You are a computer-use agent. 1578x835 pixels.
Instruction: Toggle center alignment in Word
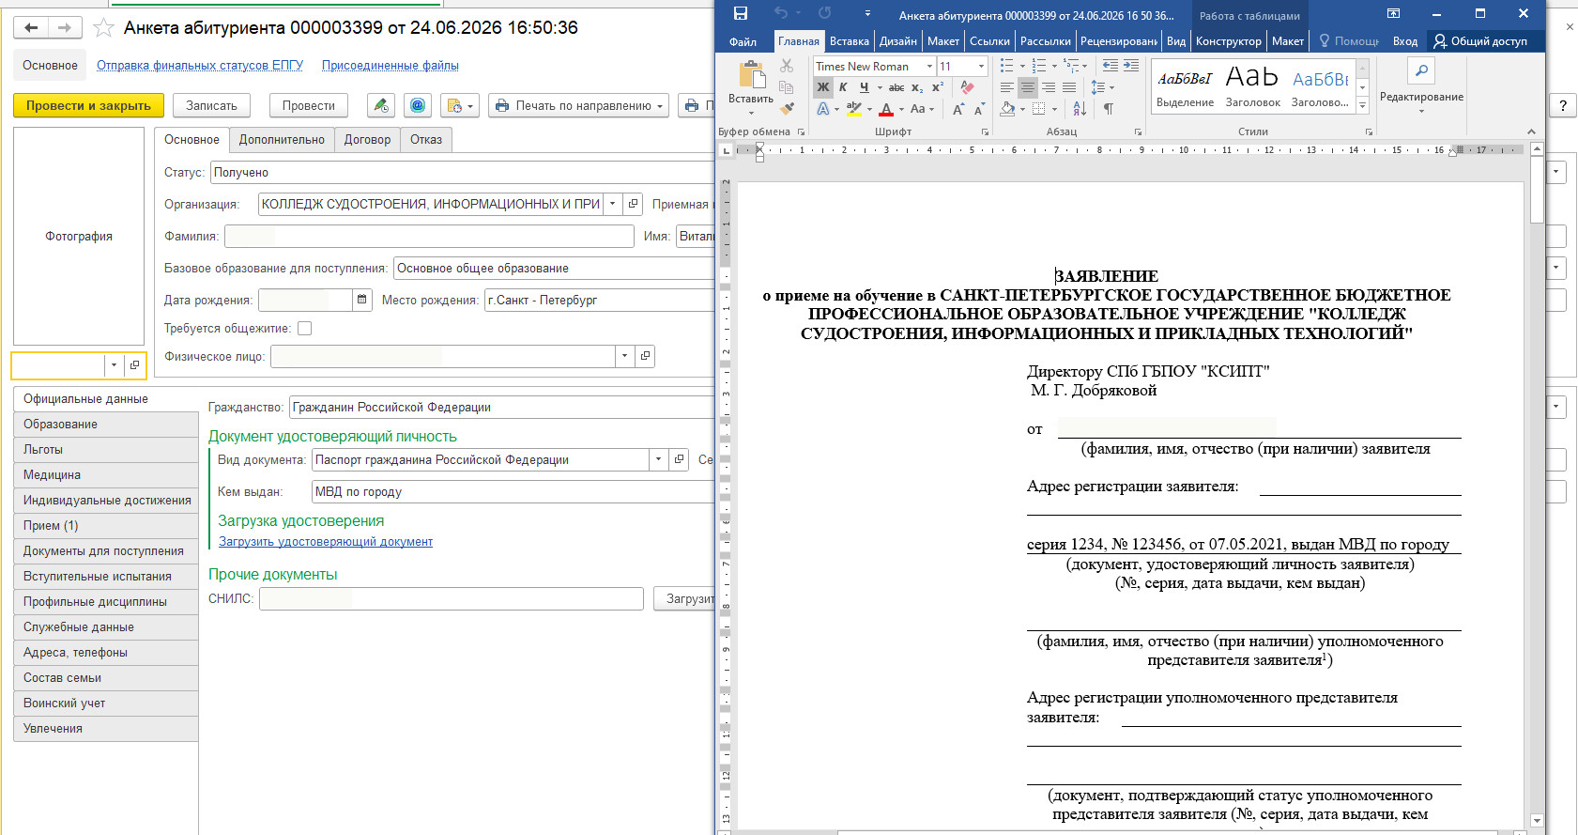point(1028,87)
